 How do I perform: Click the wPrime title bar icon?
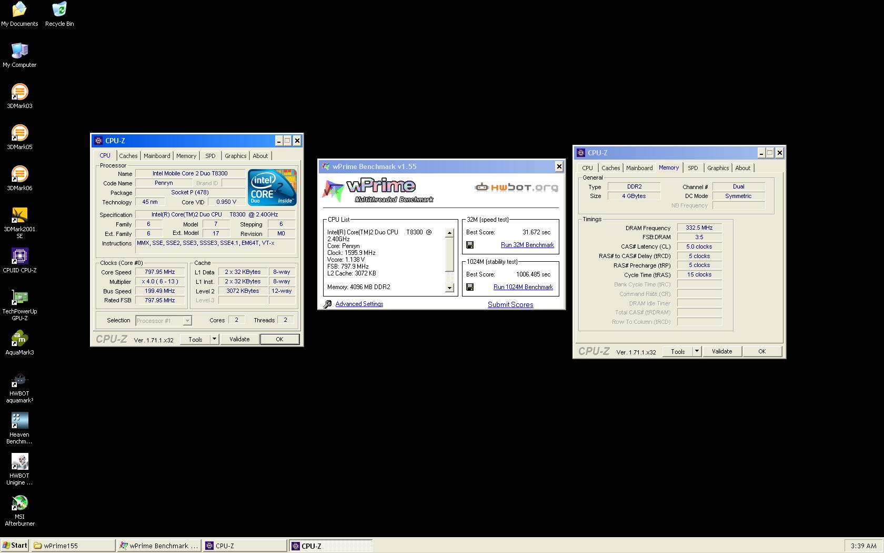tap(326, 166)
